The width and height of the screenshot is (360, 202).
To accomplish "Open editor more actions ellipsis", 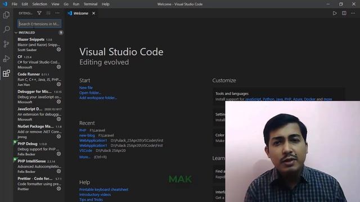I will pyautogui.click(x=353, y=13).
